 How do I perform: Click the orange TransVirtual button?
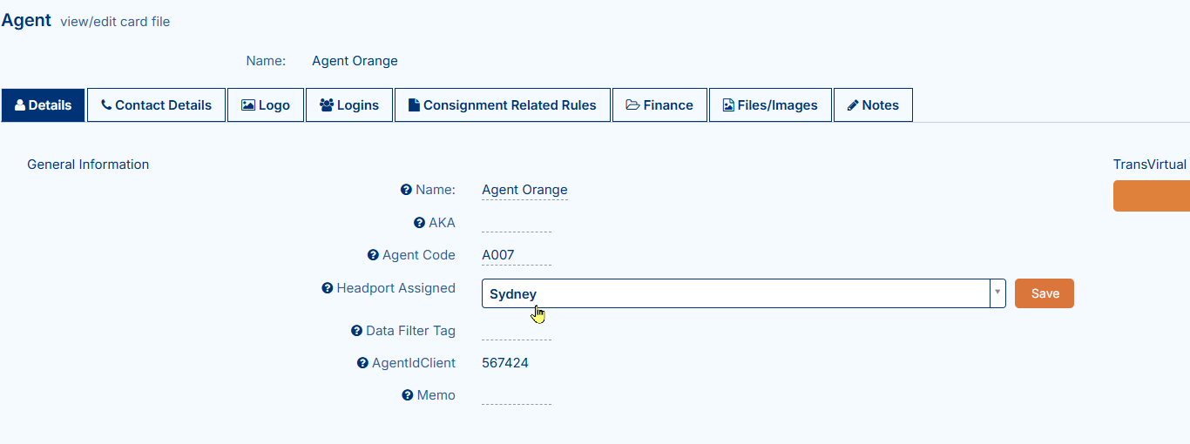point(1152,196)
